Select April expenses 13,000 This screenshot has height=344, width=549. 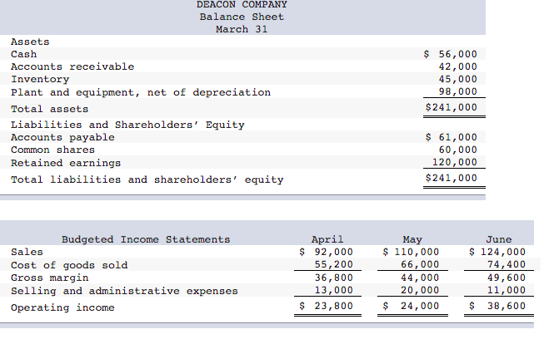click(x=334, y=290)
